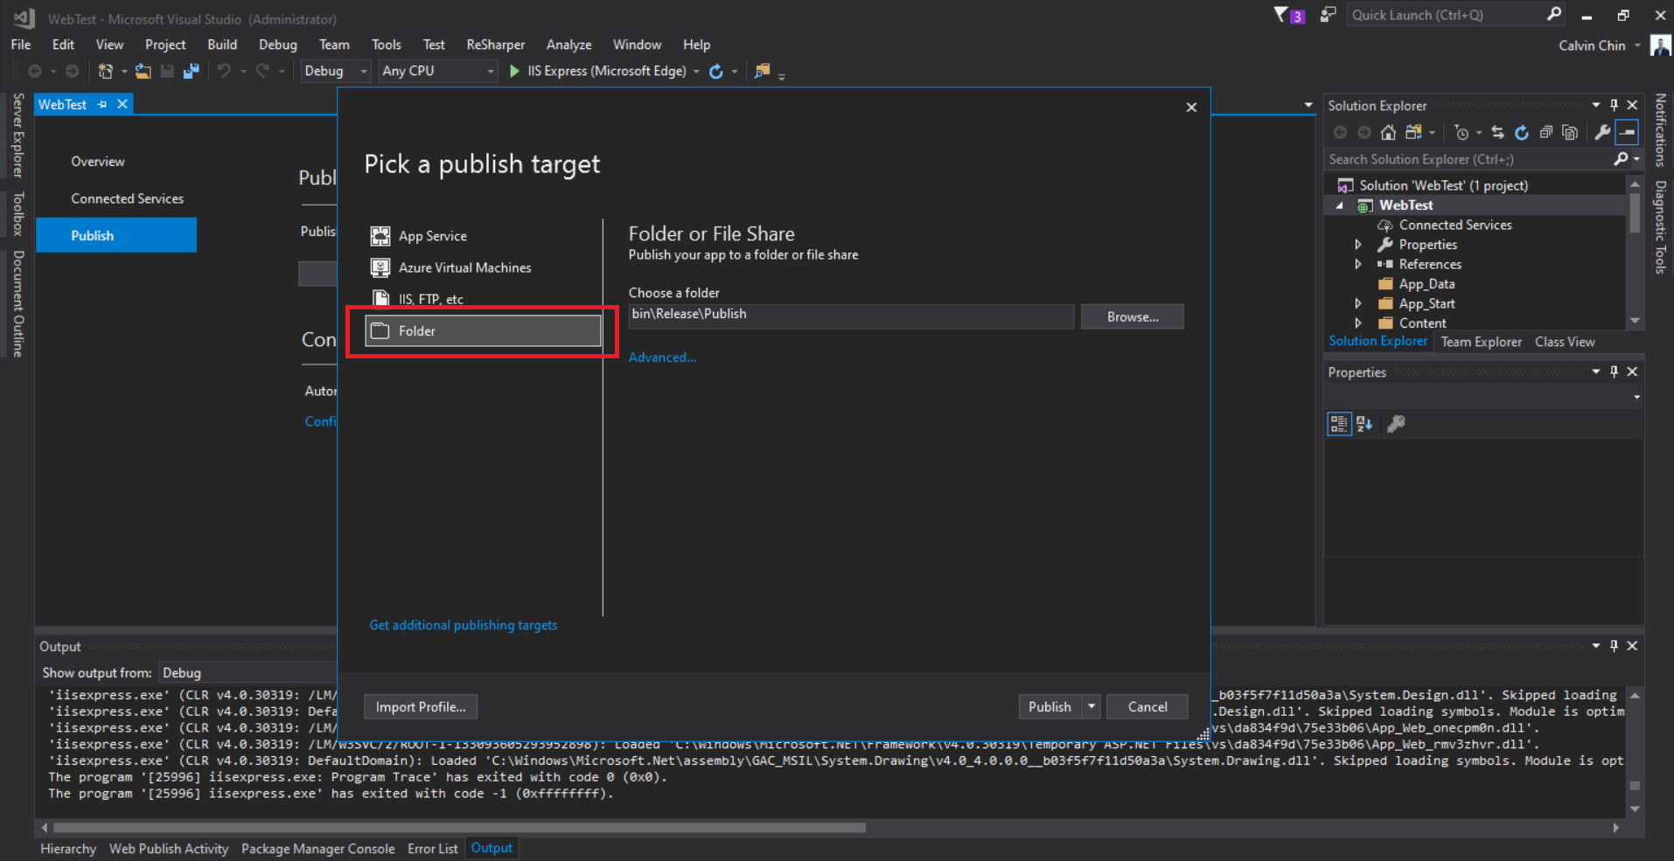The image size is (1674, 861).
Task: Open the Debug configuration dropdown
Action: click(x=336, y=71)
